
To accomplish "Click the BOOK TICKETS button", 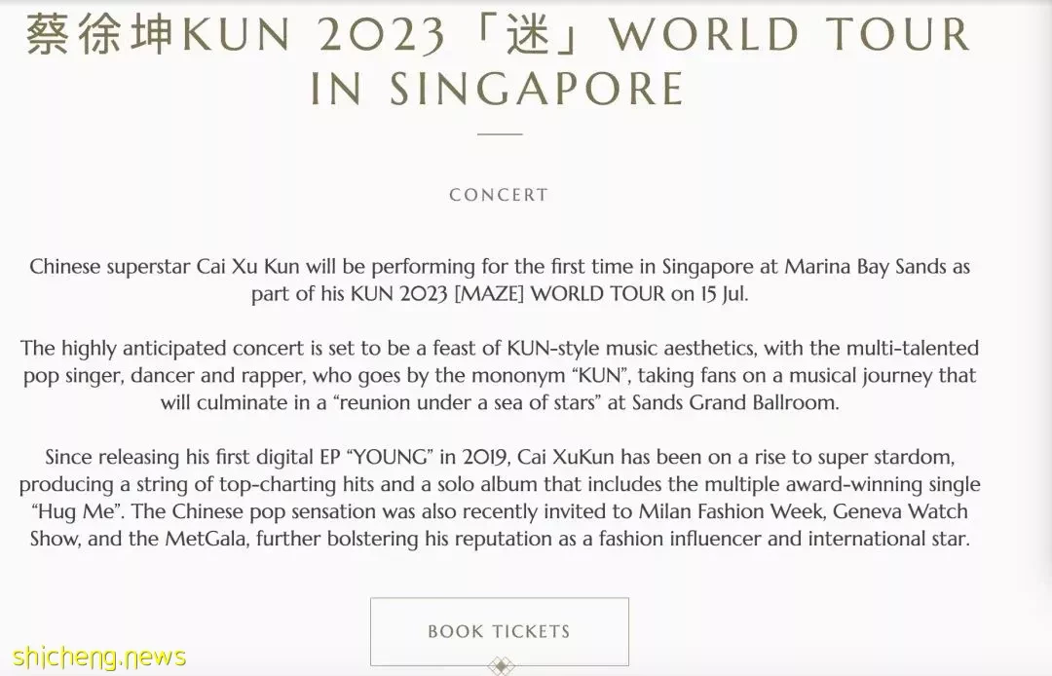I will tap(499, 631).
